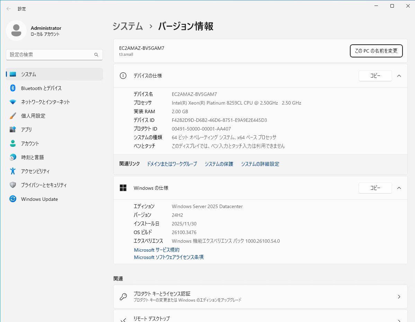This screenshot has height=322, width=415.
Task: Open Windows Update via its sync icon
Action: (x=13, y=199)
